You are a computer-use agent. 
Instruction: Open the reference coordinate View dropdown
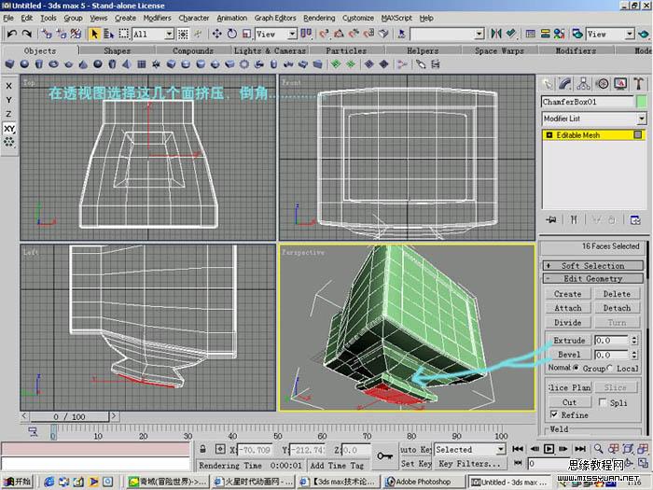tap(293, 34)
